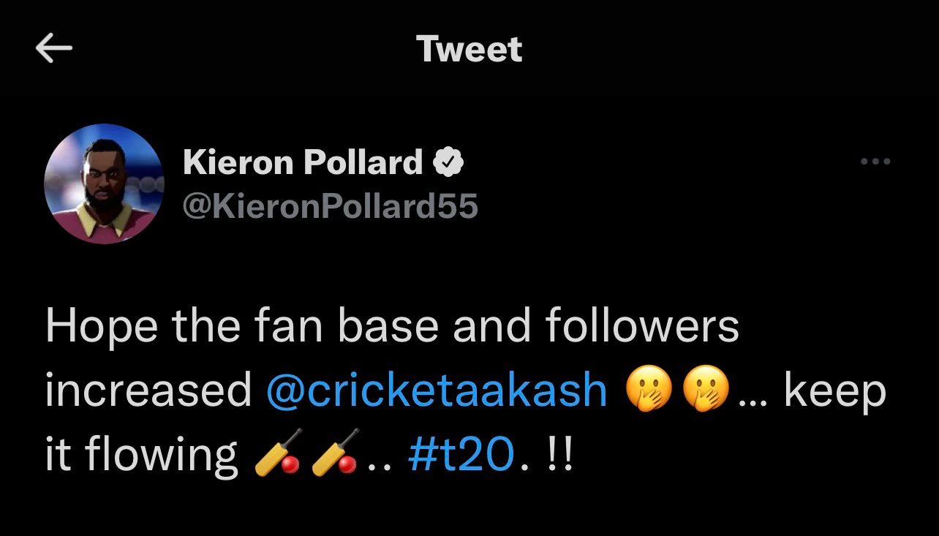The width and height of the screenshot is (939, 536).
Task: Click the Tweet header title
Action: [x=469, y=49]
